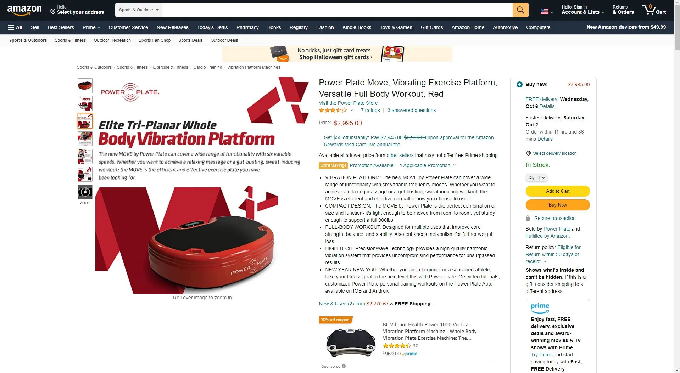Click the Buy Now button
This screenshot has width=680, height=373.
pyautogui.click(x=558, y=205)
